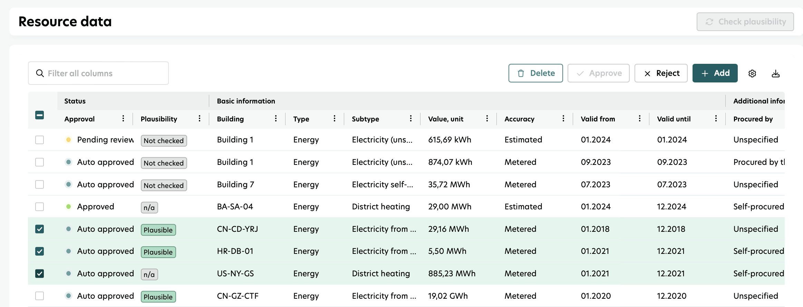This screenshot has height=307, width=803.
Task: Toggle the select-all header checkbox
Action: [x=40, y=115]
